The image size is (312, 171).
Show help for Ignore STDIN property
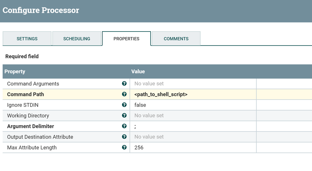coord(124,105)
